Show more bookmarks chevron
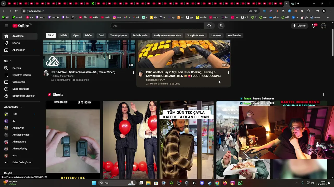Screen dimensions: 334x187 pos(328,17)
